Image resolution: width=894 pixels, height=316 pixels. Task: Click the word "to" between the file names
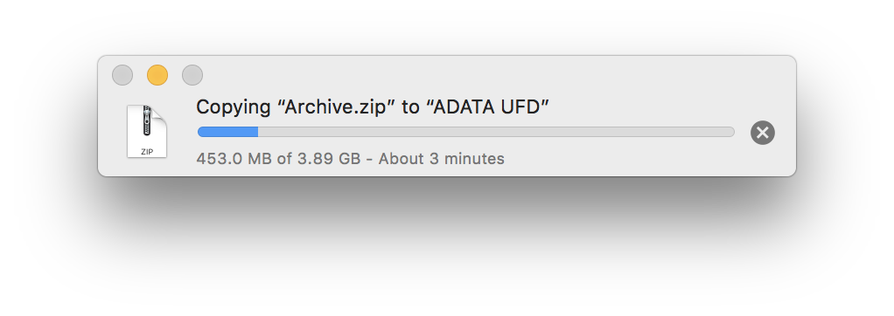[410, 107]
